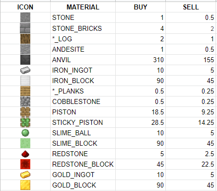This screenshot has height=191, width=217.
Task: Click the sticky piston icon
Action: [25, 122]
